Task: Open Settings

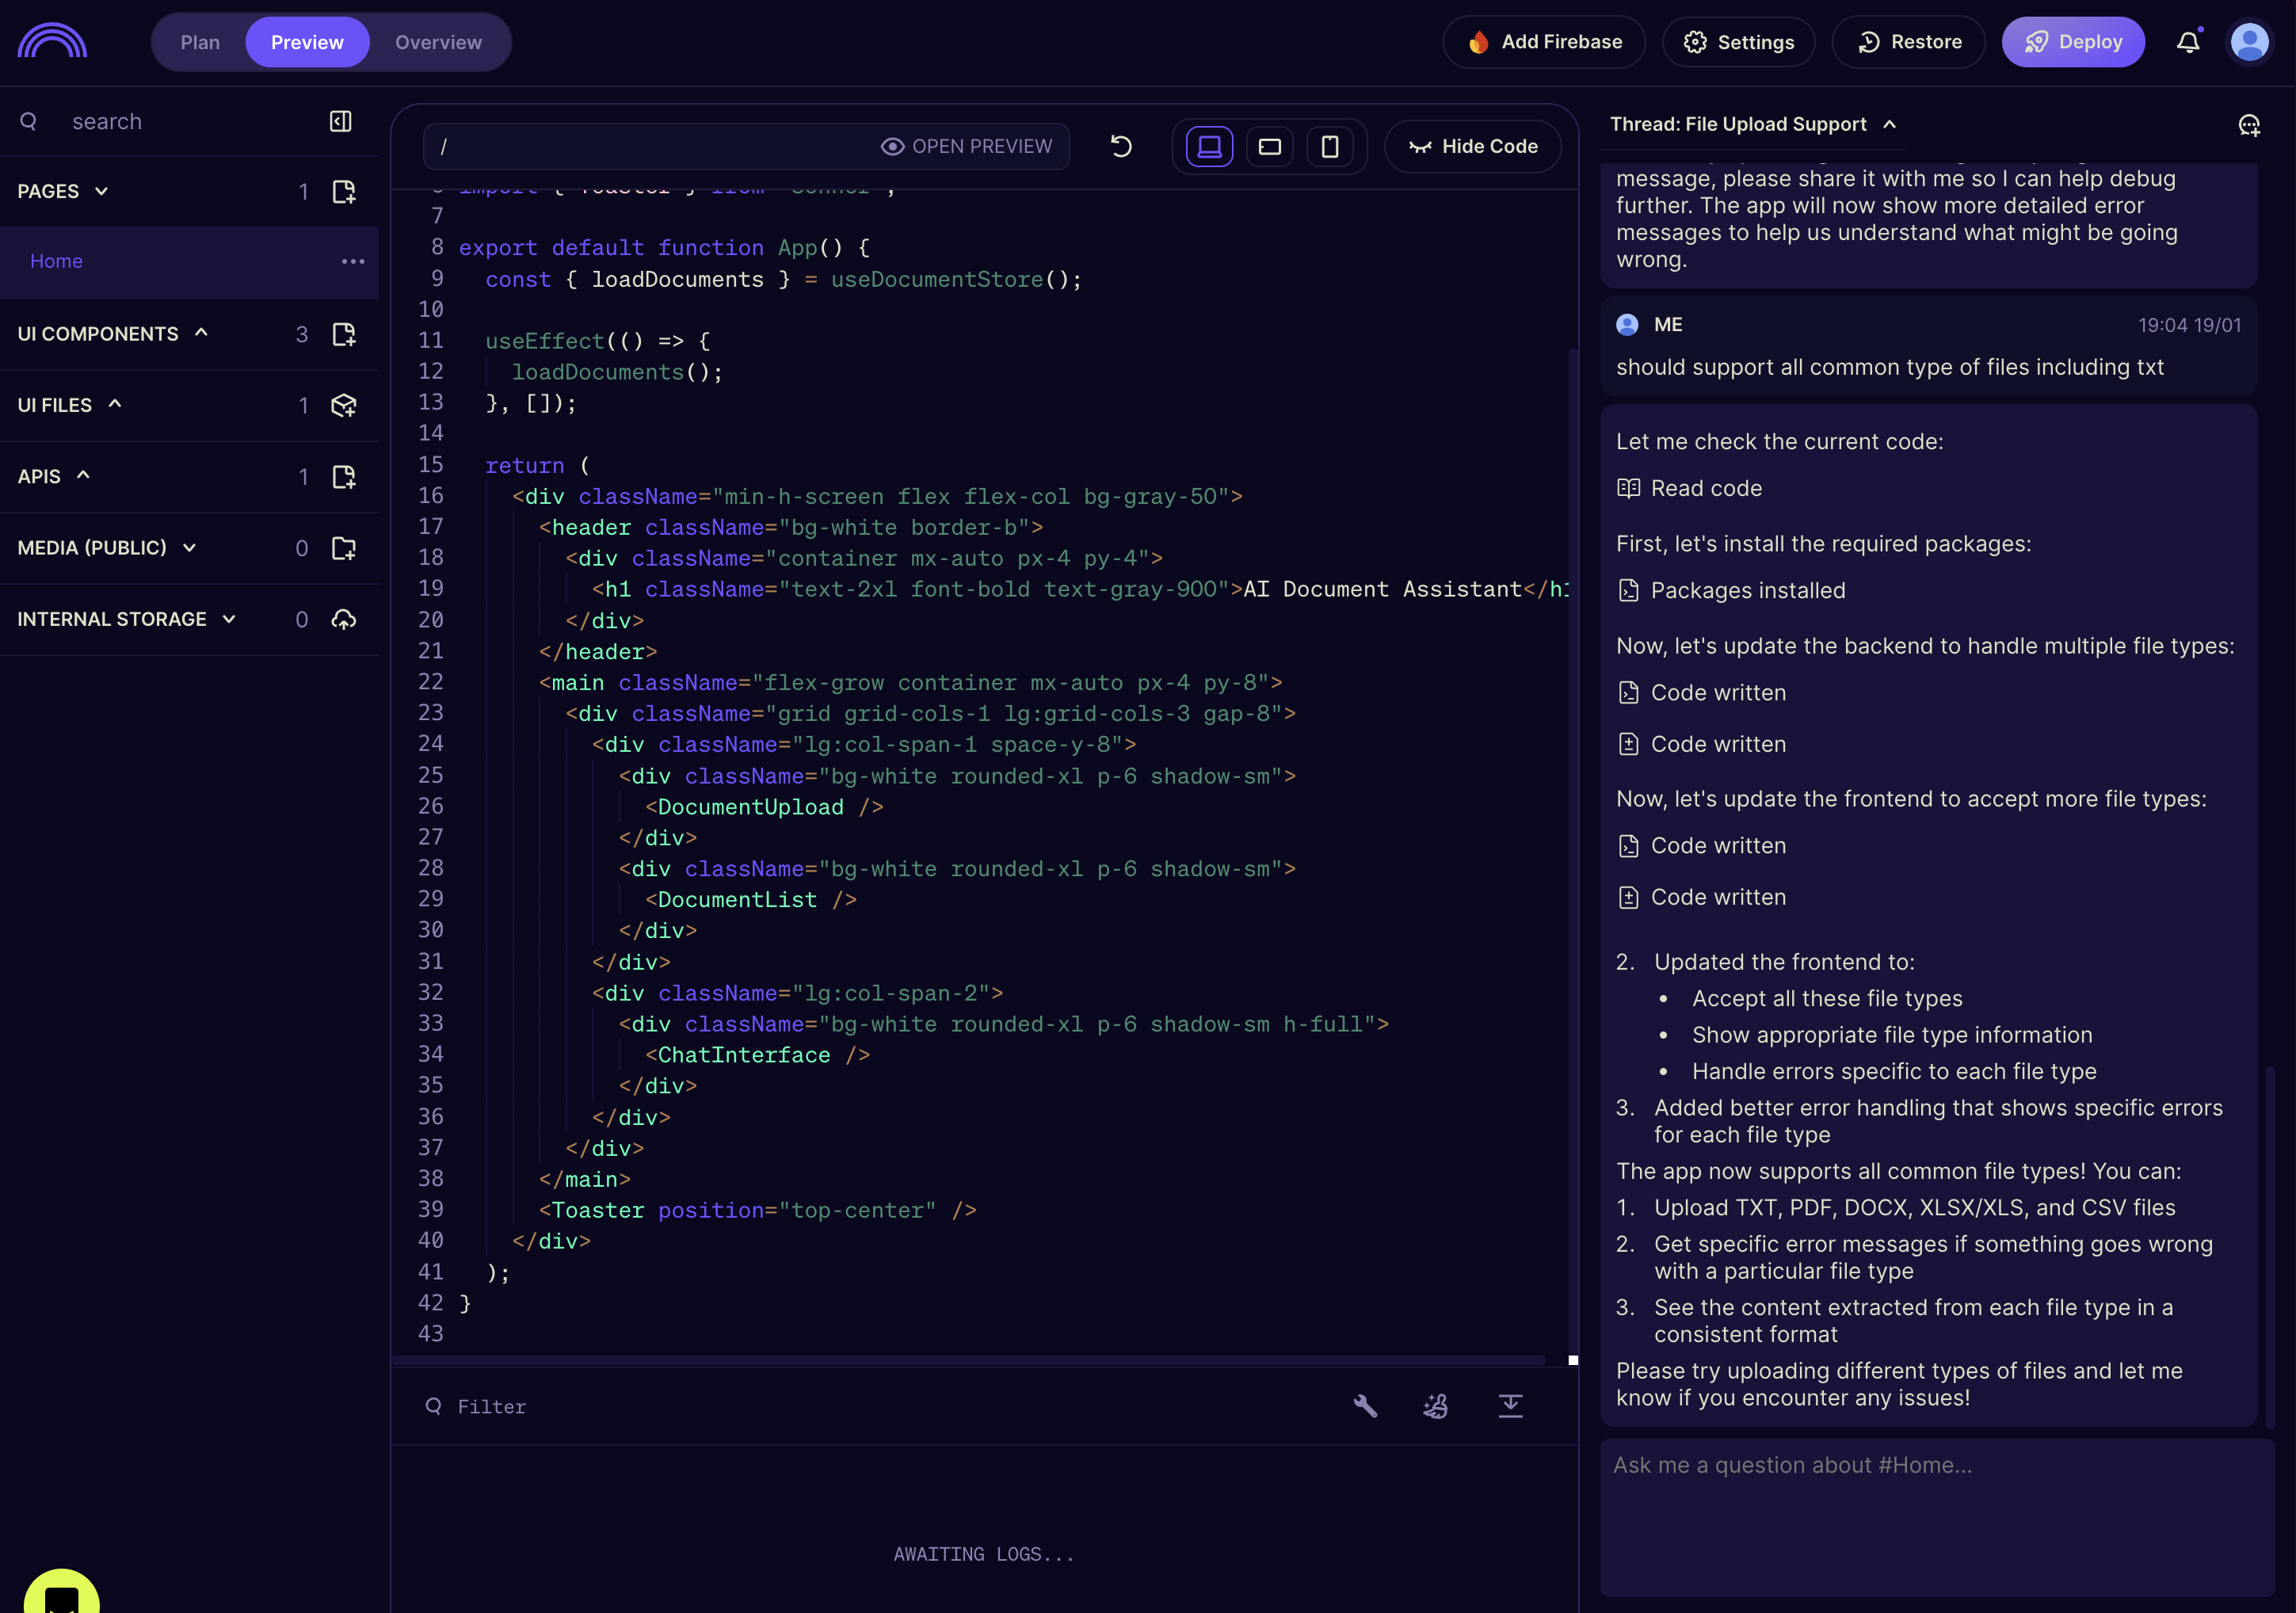Action: point(1738,42)
